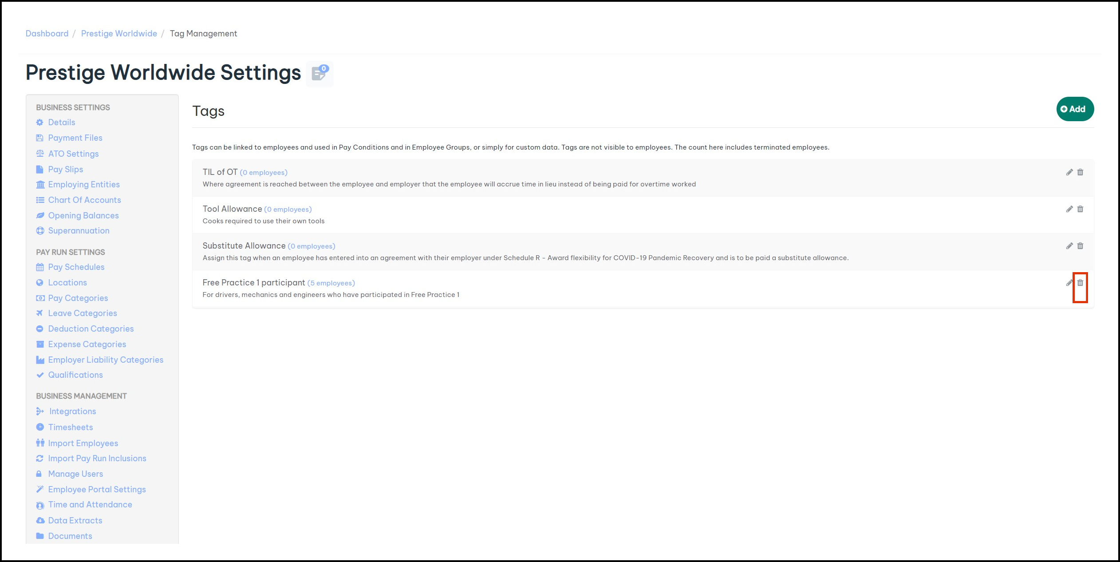Open Manage Users in sidebar
This screenshot has height=562, width=1120.
pyautogui.click(x=75, y=474)
